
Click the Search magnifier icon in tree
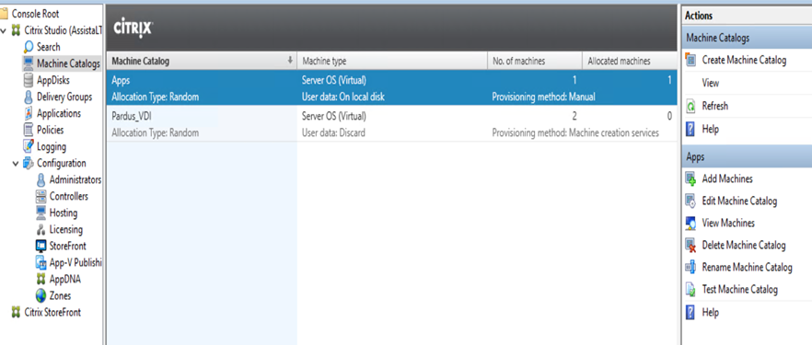click(x=29, y=47)
